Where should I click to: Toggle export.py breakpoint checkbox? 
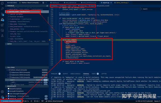(9, 98)
